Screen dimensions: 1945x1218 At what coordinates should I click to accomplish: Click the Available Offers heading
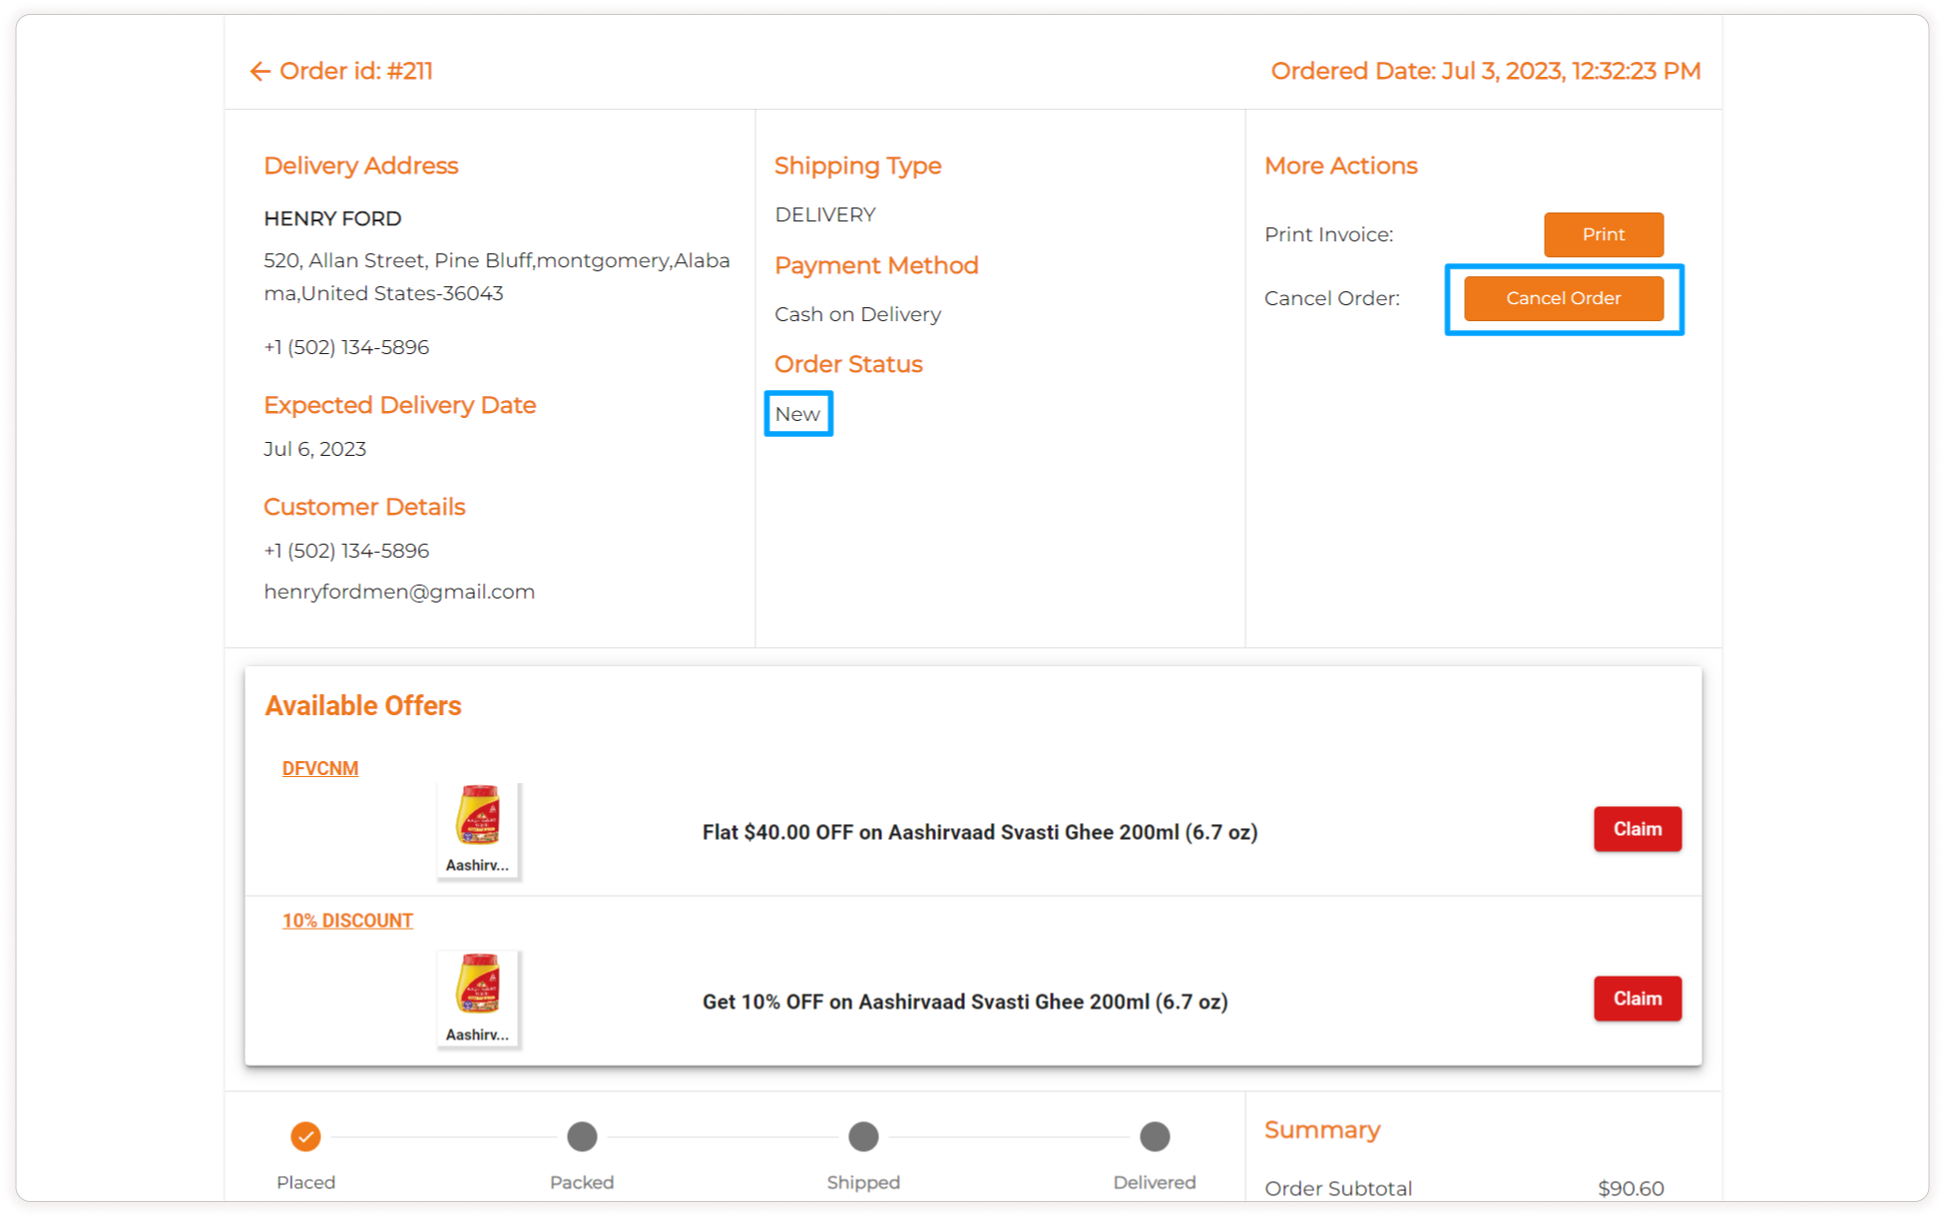pos(362,705)
